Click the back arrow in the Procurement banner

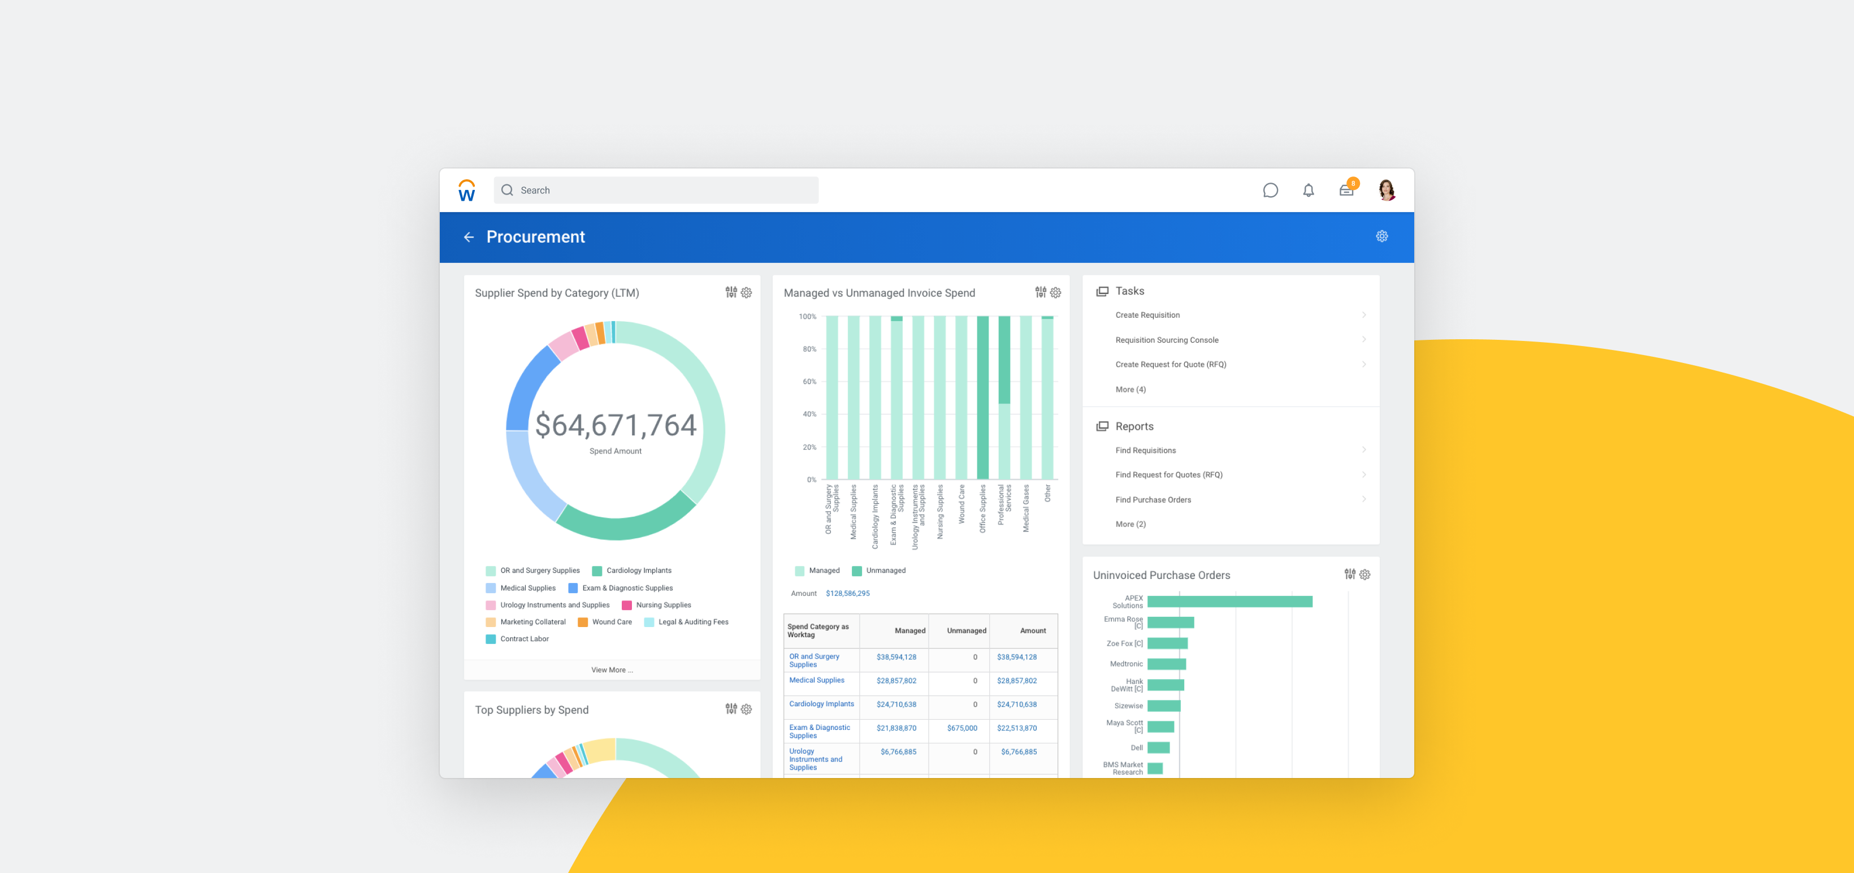(469, 237)
